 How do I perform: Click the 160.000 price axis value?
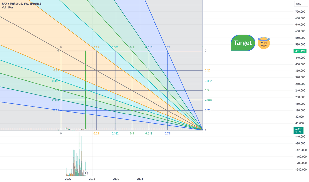[x=300, y=104]
